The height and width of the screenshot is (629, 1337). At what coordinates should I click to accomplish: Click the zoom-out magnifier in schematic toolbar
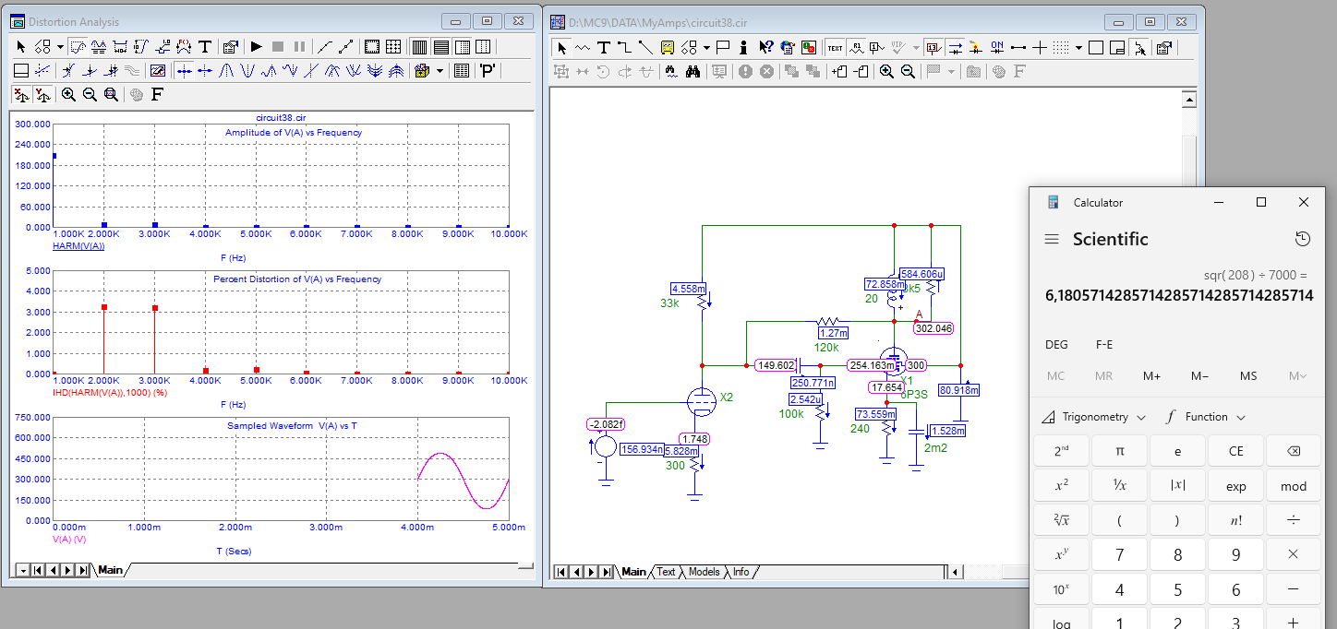(x=908, y=71)
